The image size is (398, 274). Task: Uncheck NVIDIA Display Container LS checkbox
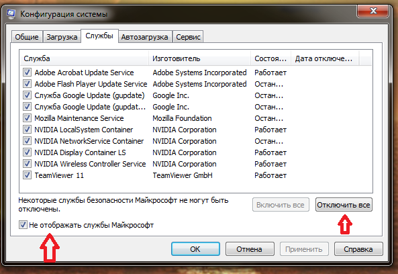pyautogui.click(x=27, y=152)
